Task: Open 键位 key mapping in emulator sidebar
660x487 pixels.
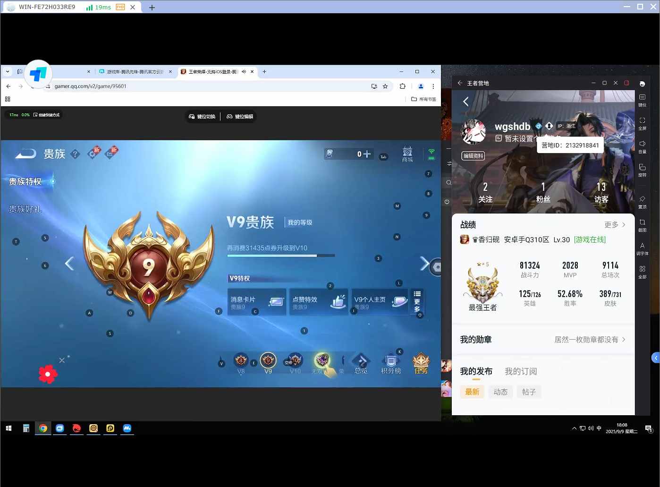Action: pyautogui.click(x=642, y=100)
